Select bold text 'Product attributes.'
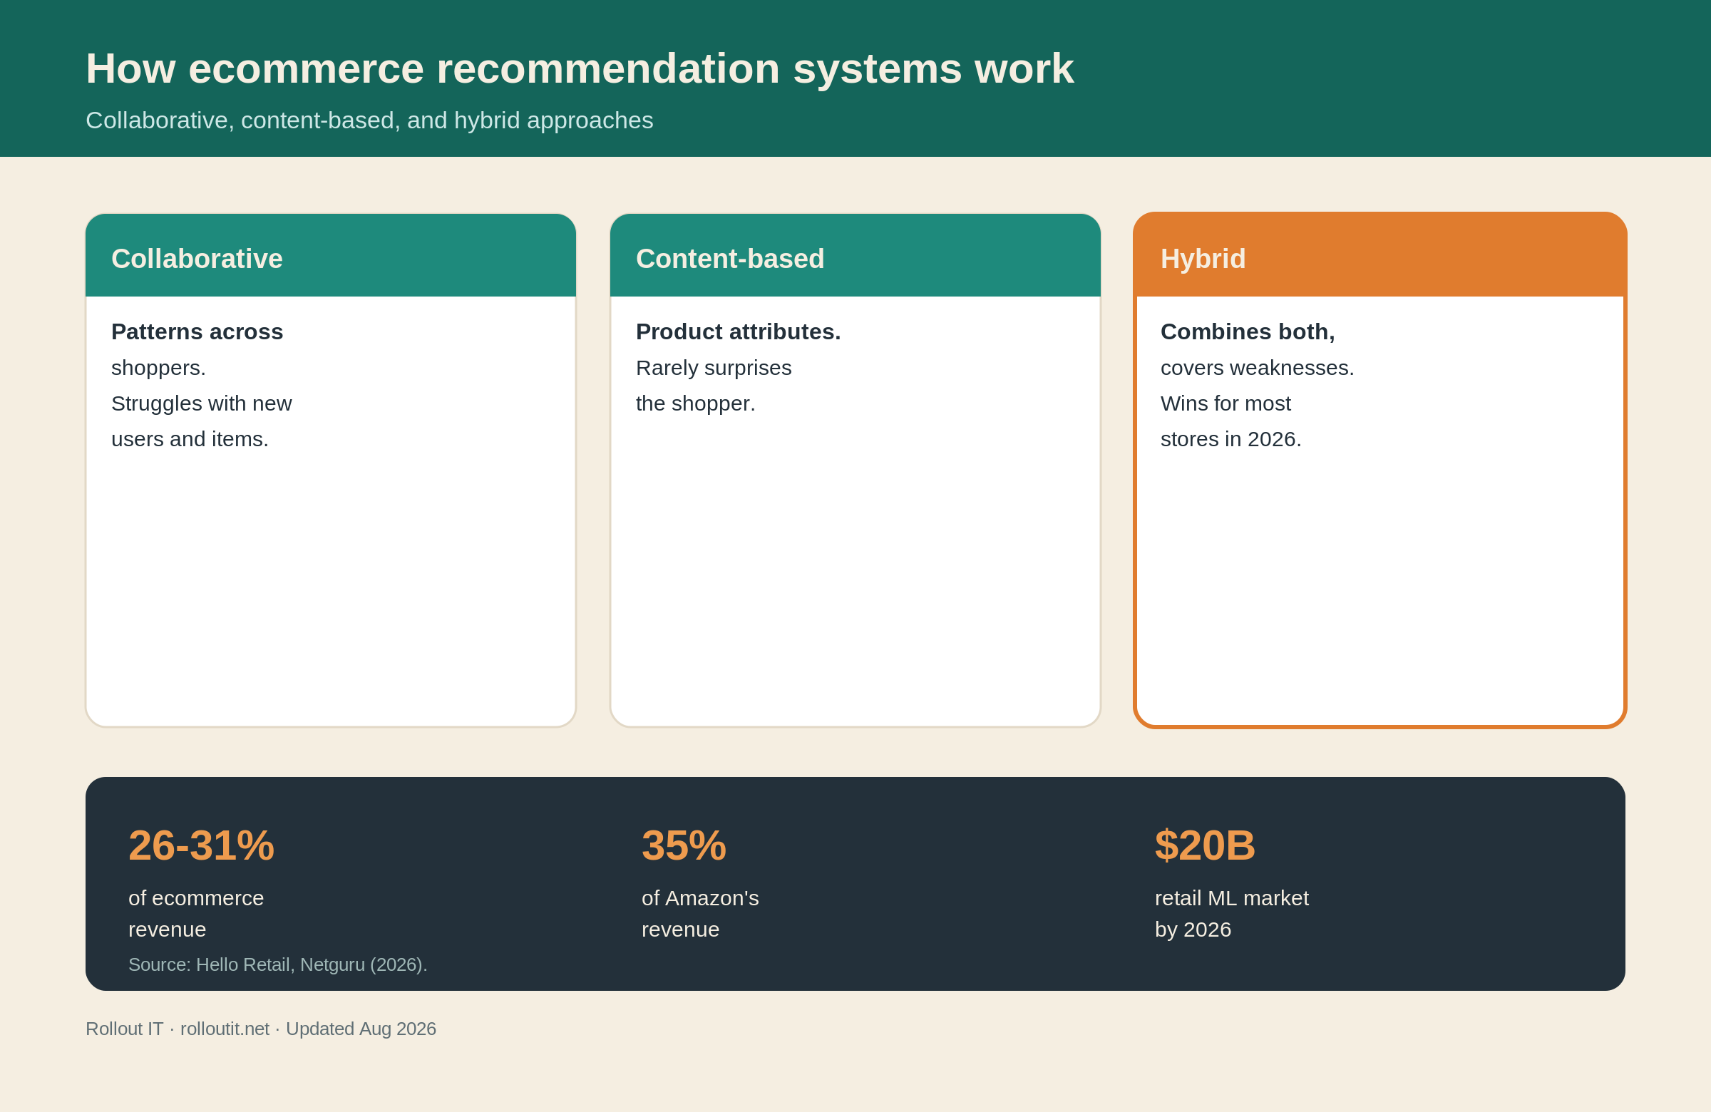This screenshot has width=1711, height=1112. point(739,331)
